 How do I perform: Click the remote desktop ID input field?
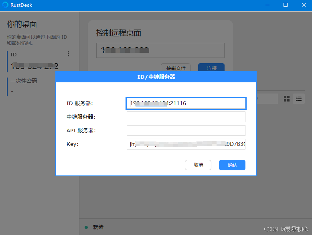pyautogui.click(x=160, y=50)
